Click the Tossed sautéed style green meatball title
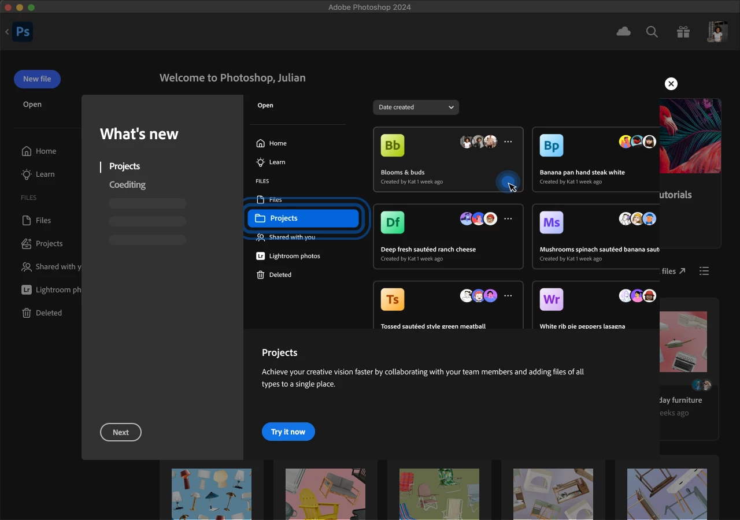Image resolution: width=740 pixels, height=520 pixels. click(x=433, y=326)
